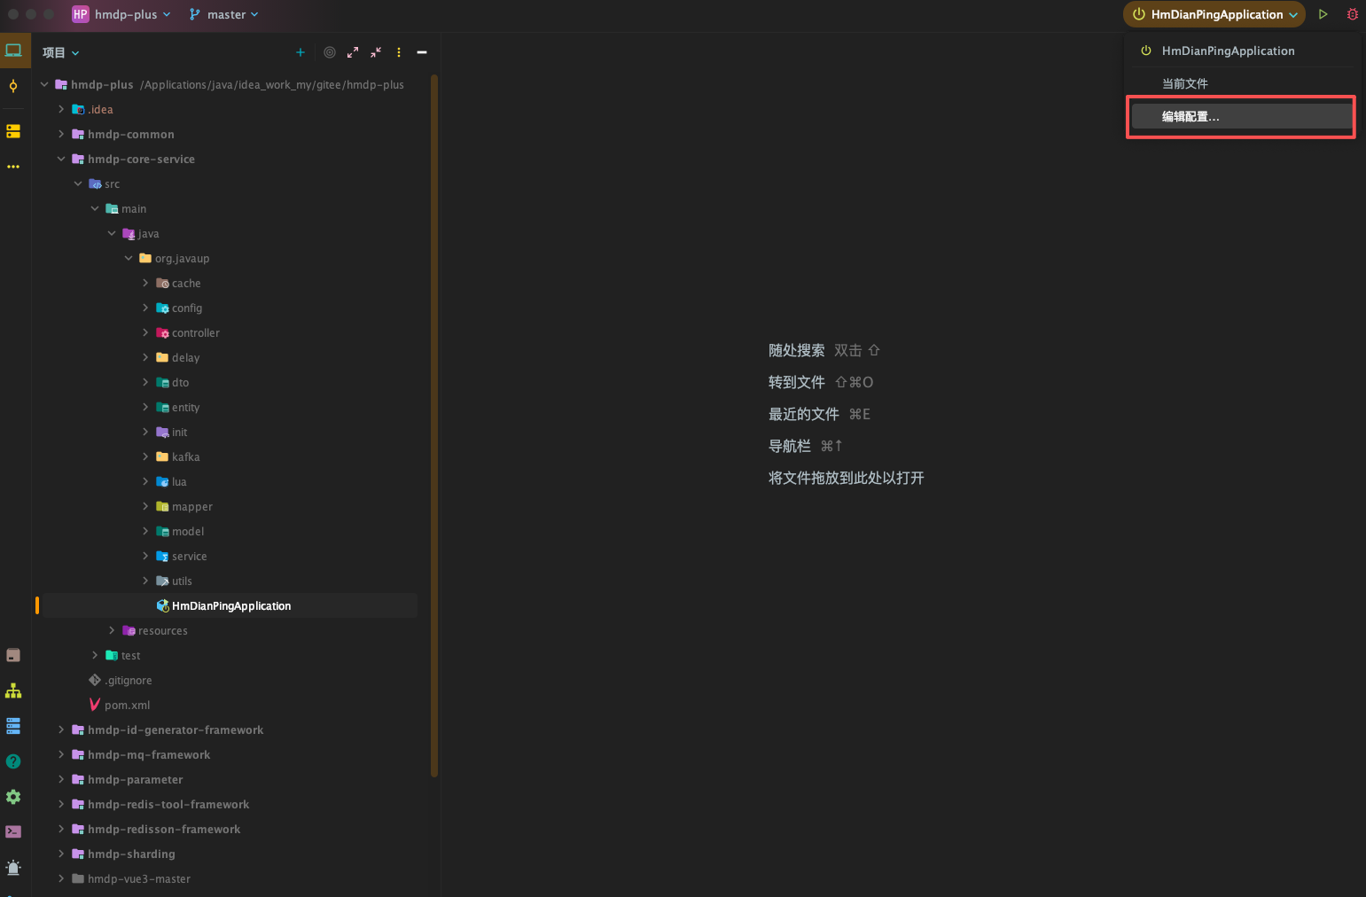The height and width of the screenshot is (897, 1366).
Task: Click the Expand All arrows icon
Action: pos(353,52)
